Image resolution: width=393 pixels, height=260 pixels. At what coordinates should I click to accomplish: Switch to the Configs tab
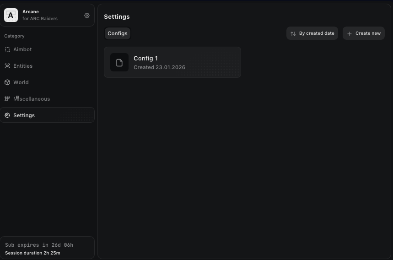[118, 33]
